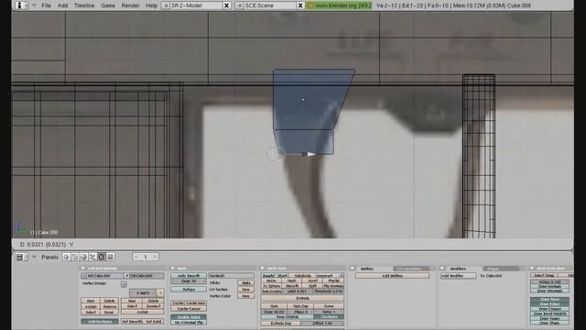Click the Rem Doubles button
586x330 pixels.
coord(271,291)
